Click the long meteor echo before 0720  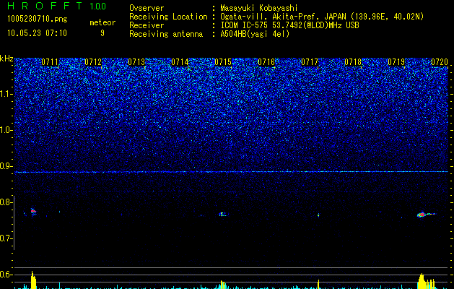425,215
